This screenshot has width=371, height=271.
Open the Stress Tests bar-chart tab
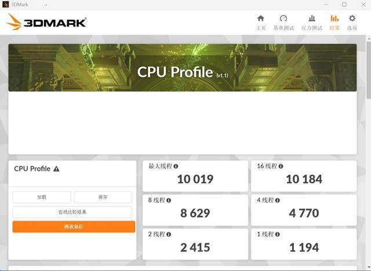click(312, 23)
